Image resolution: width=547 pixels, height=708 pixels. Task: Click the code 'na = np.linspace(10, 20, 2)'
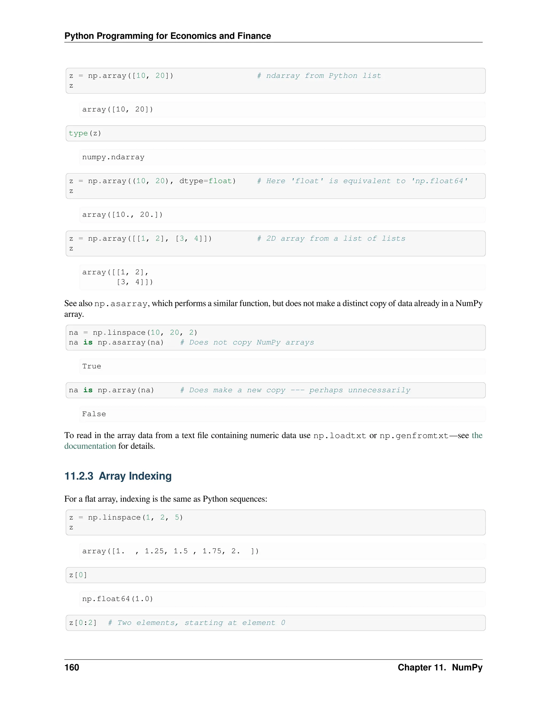[x=133, y=333]
